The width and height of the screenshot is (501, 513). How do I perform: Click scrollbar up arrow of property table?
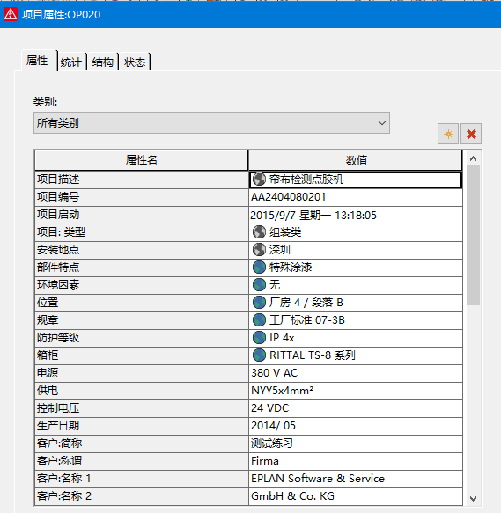[x=473, y=158]
